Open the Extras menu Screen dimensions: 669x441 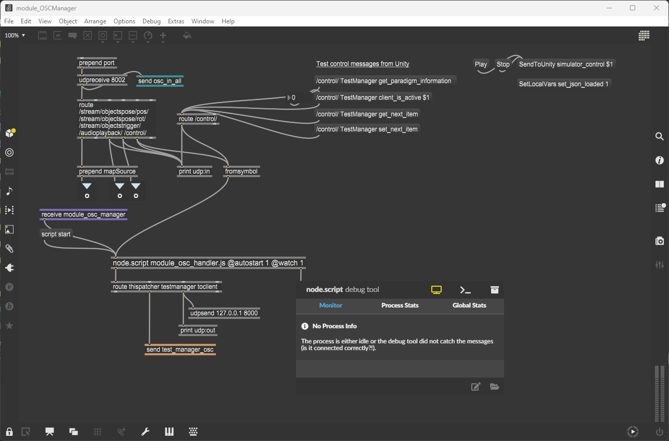coord(176,21)
